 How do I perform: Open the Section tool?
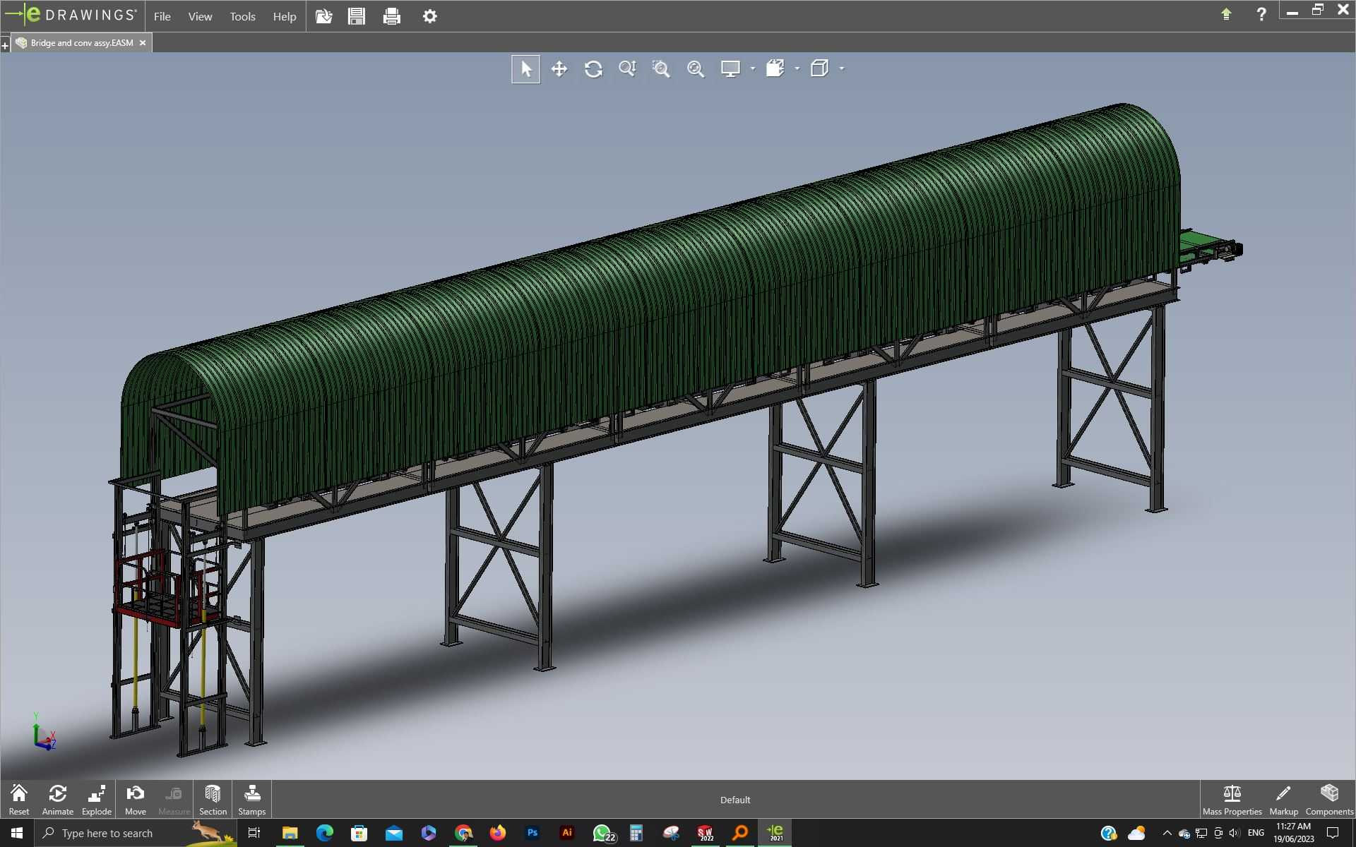pos(213,800)
